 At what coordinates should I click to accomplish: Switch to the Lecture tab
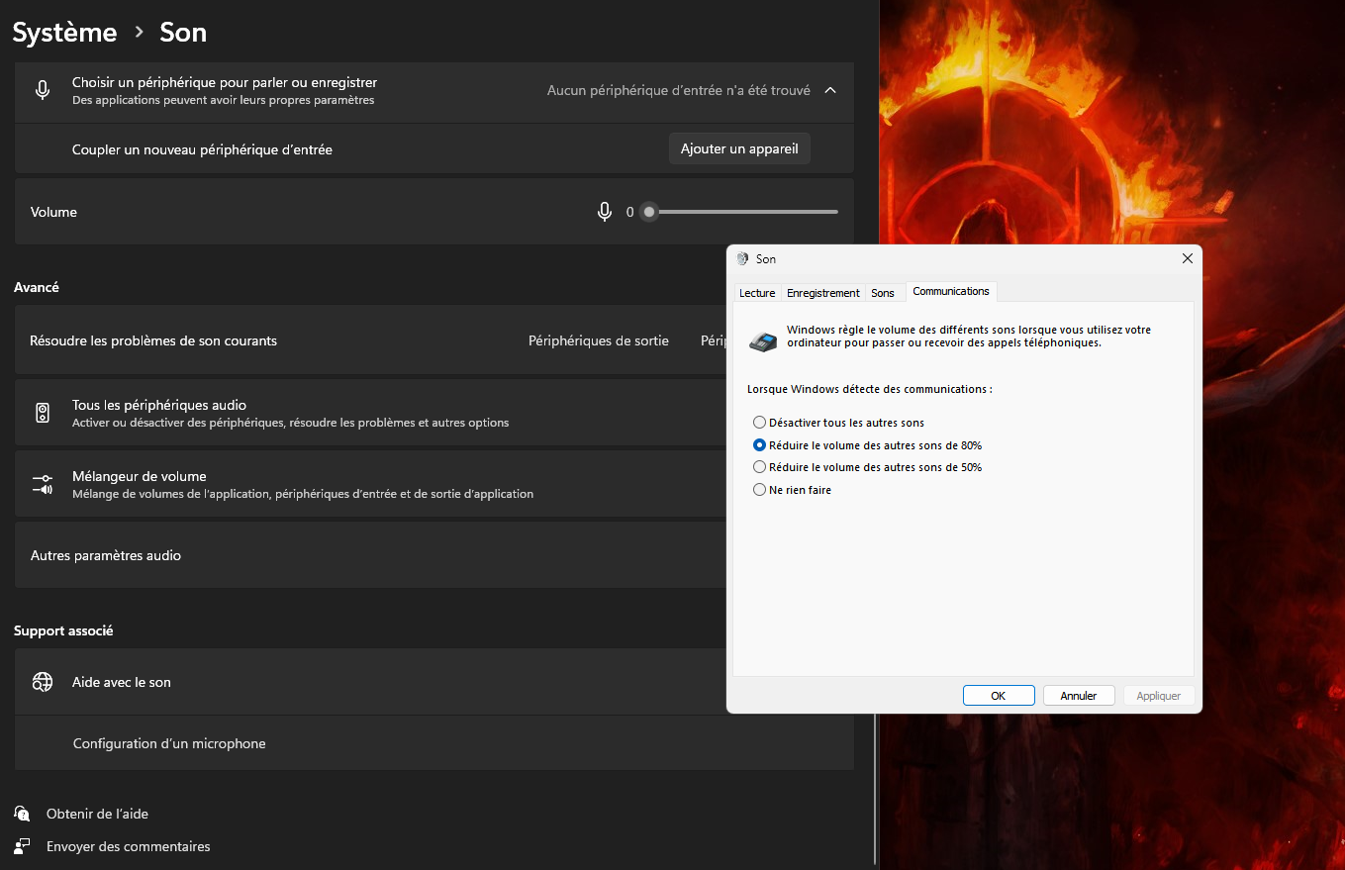tap(757, 293)
